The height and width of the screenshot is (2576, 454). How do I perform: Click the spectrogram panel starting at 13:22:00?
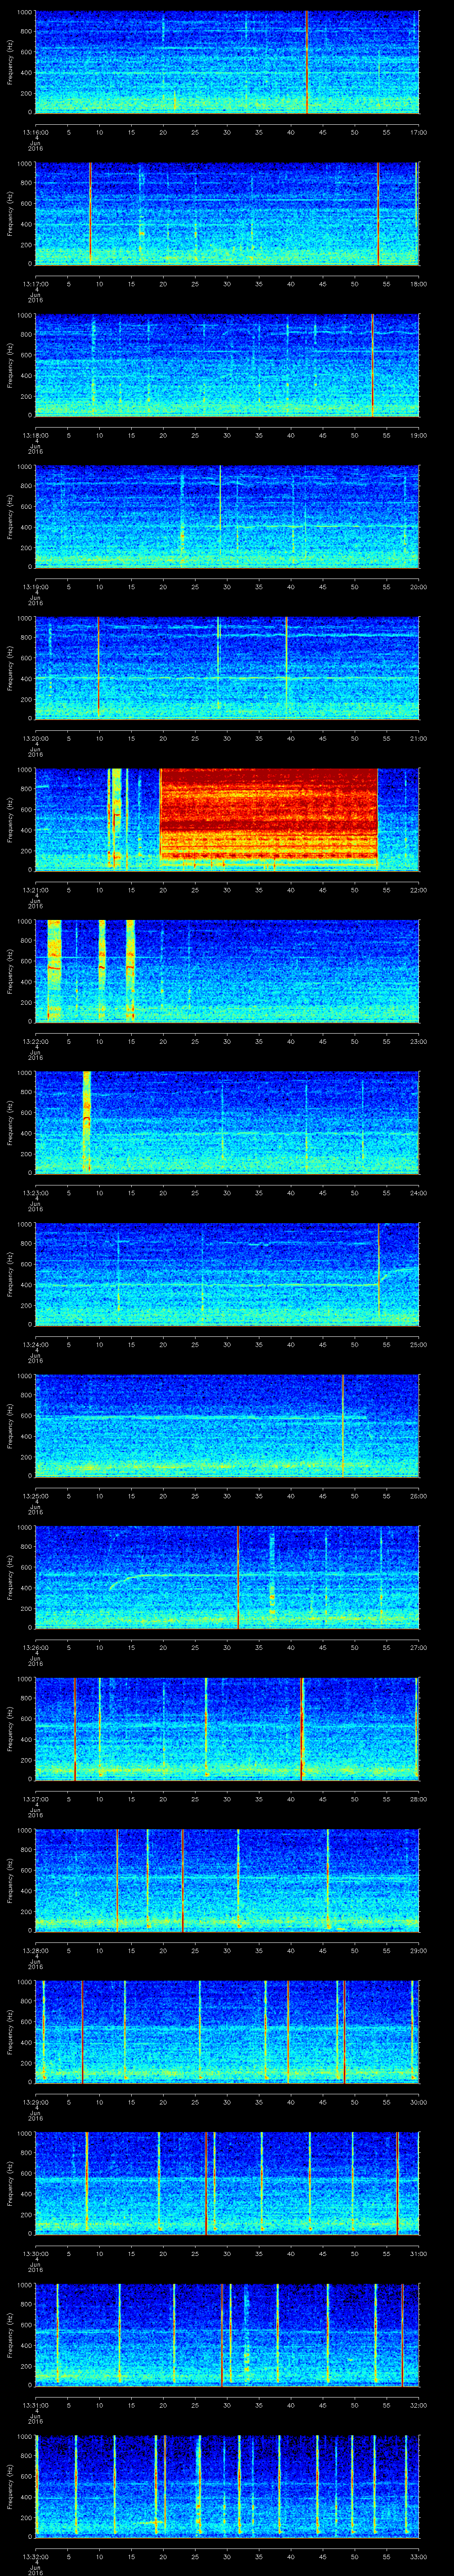click(227, 971)
